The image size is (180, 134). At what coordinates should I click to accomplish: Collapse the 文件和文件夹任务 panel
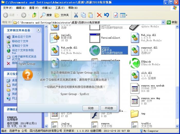coord(38,30)
